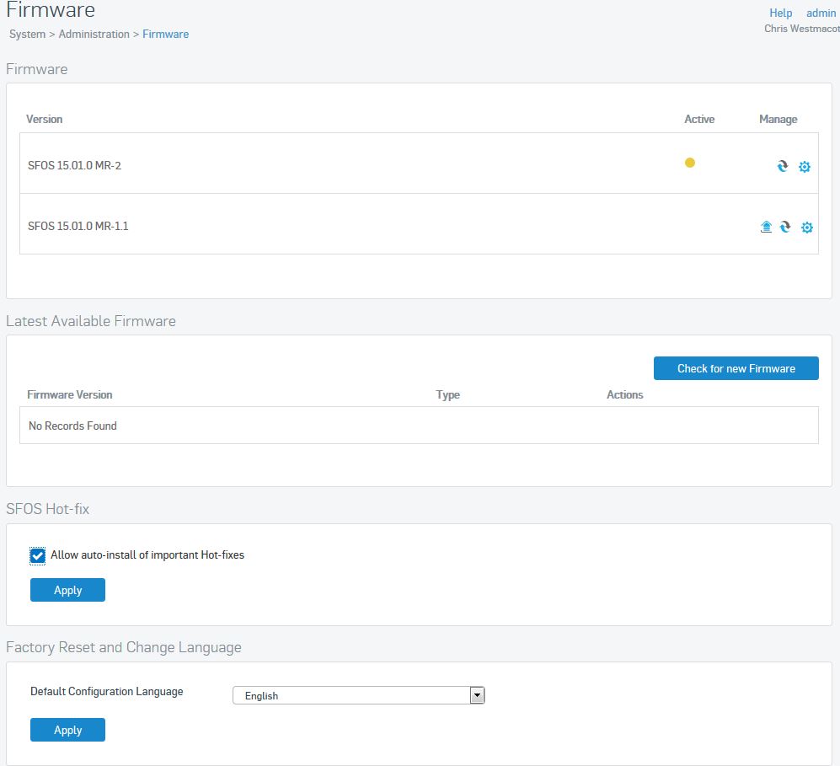Select the SFOS 15.01.0 MR-2 version text
The width and height of the screenshot is (840, 766).
74,165
